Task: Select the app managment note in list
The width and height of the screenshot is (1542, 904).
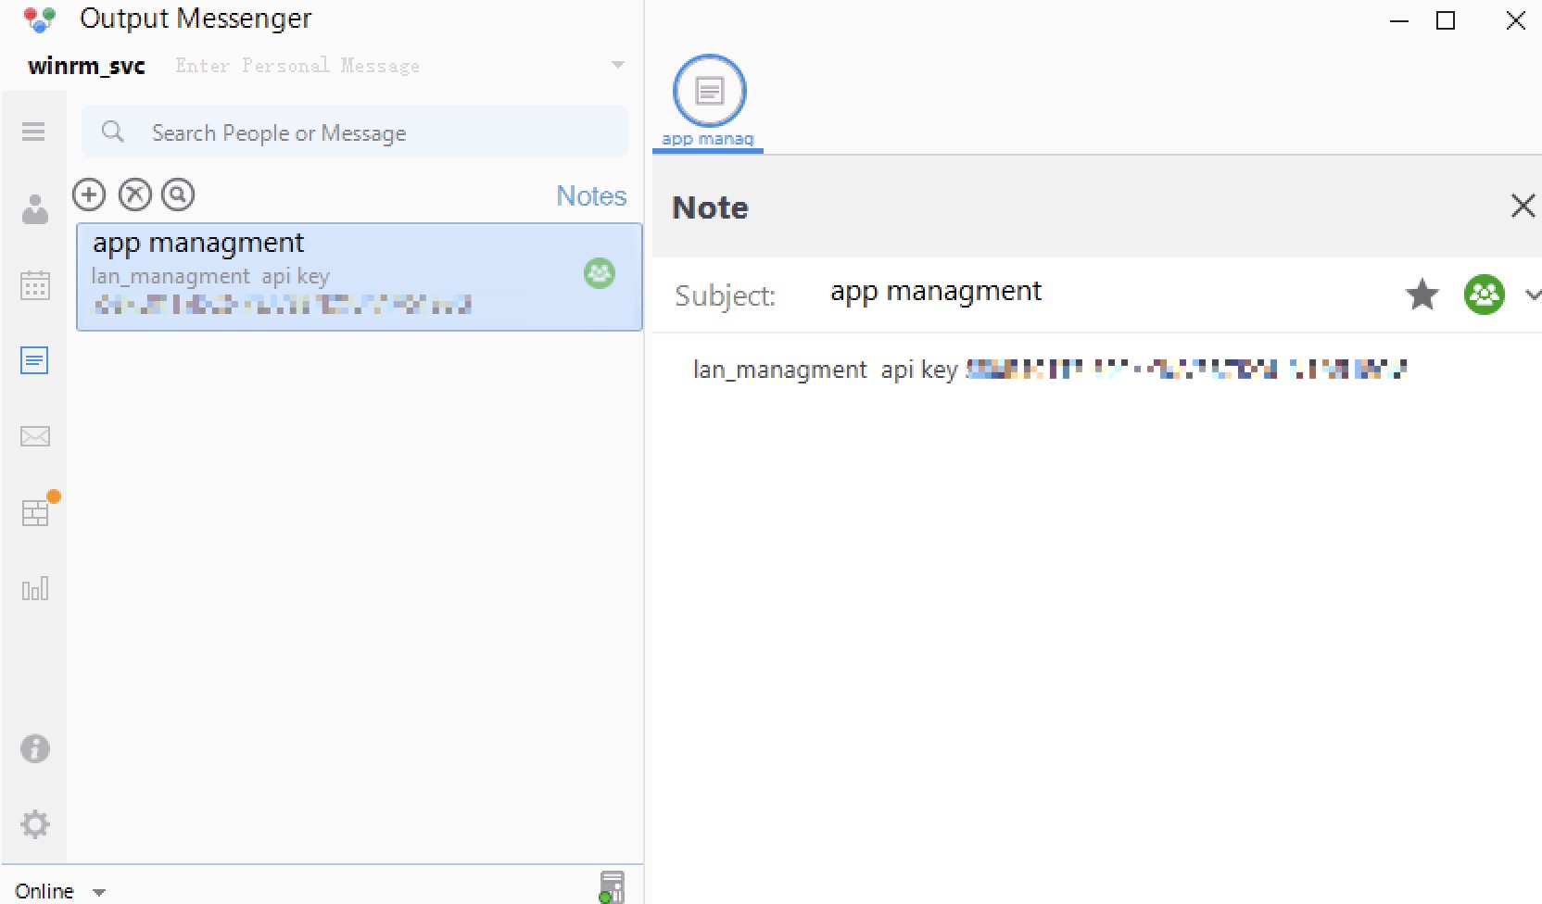Action: tap(360, 276)
